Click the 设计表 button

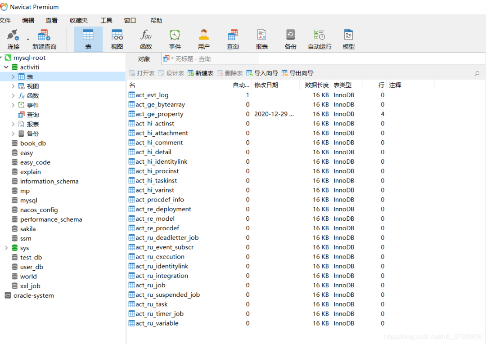[x=171, y=73]
